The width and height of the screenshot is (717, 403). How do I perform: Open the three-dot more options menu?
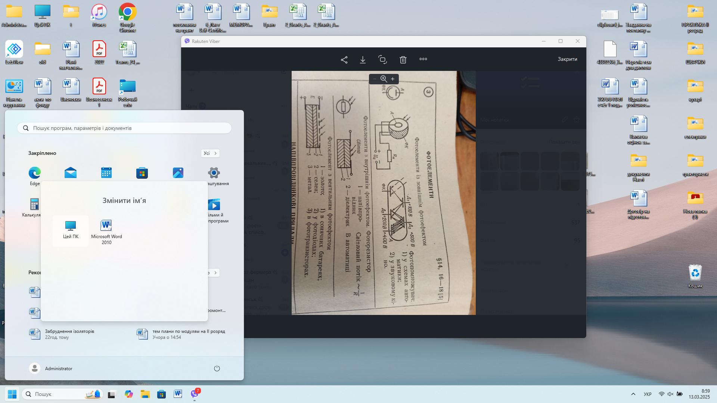423,59
